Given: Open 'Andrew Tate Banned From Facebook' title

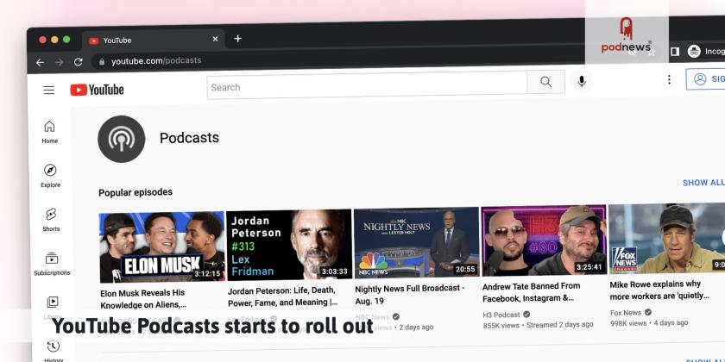Looking at the screenshot, I should click(532, 292).
